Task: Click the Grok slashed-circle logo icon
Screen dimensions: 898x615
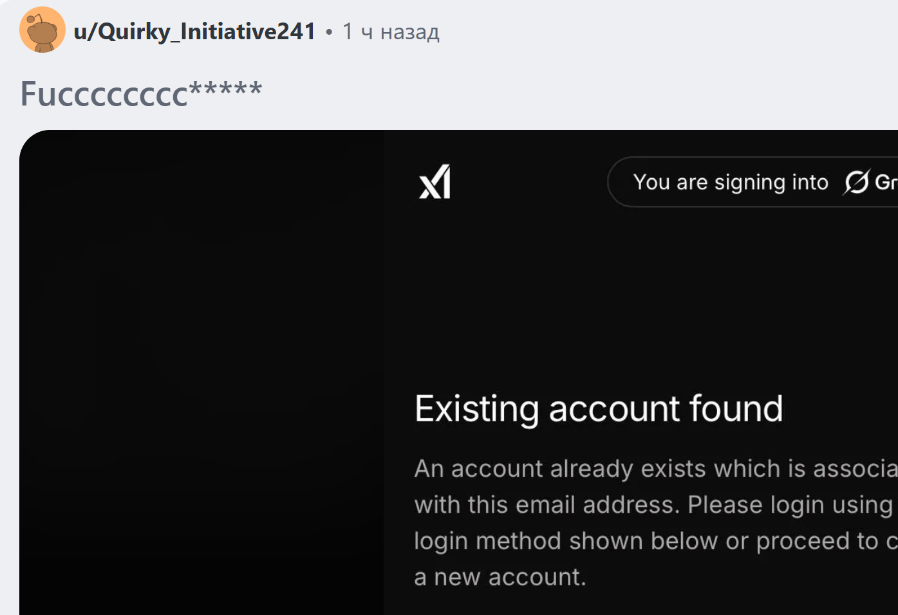Action: click(x=857, y=182)
